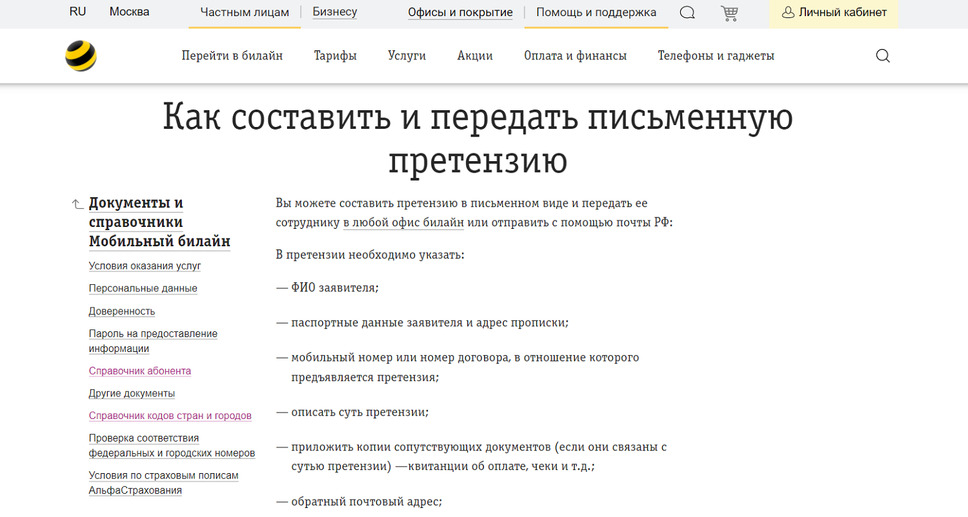Open Офисы и покрытие link

[460, 12]
